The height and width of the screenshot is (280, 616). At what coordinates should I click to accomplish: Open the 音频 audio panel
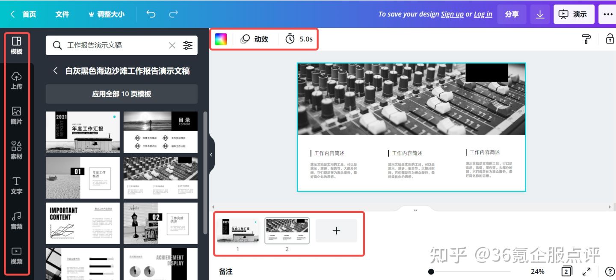(x=16, y=221)
